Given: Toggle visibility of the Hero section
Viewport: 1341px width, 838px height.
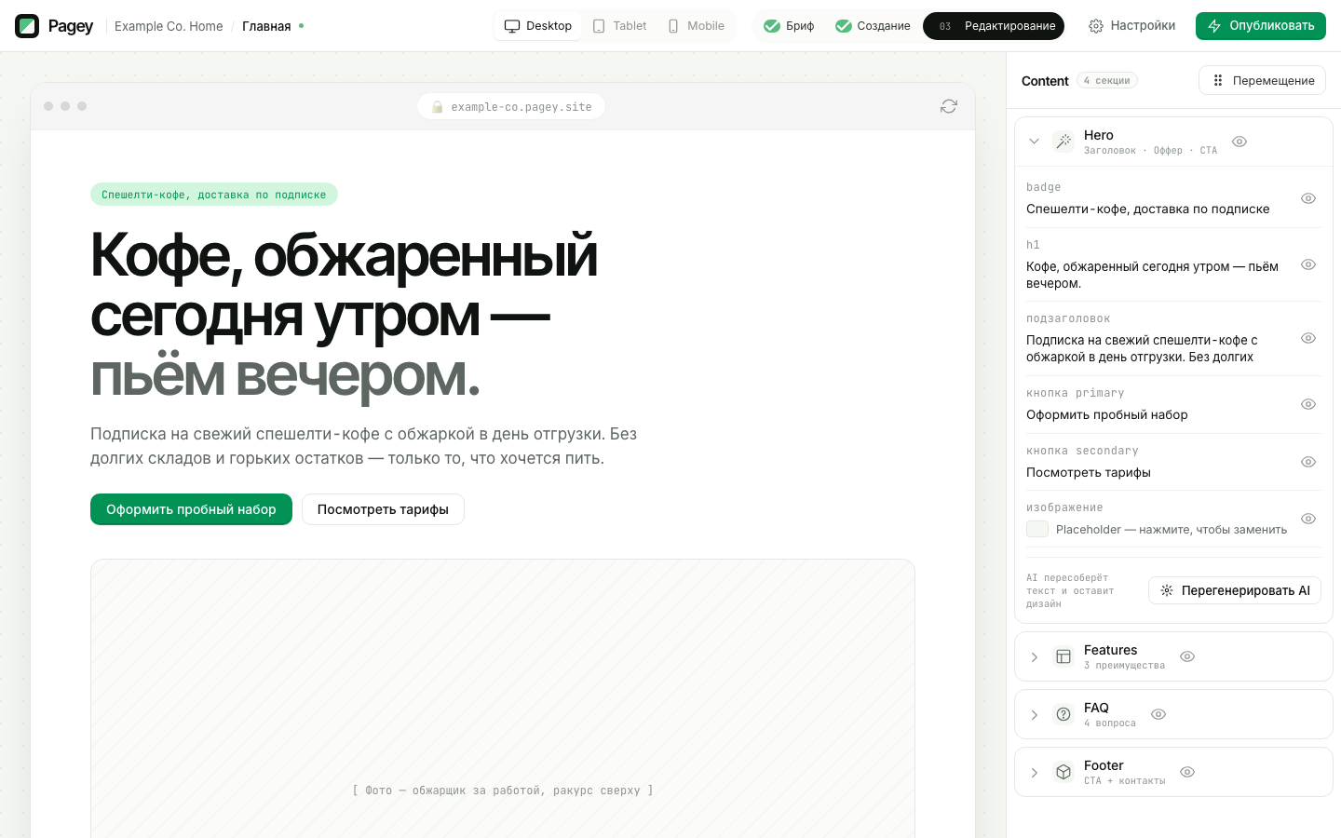Looking at the screenshot, I should pyautogui.click(x=1239, y=142).
